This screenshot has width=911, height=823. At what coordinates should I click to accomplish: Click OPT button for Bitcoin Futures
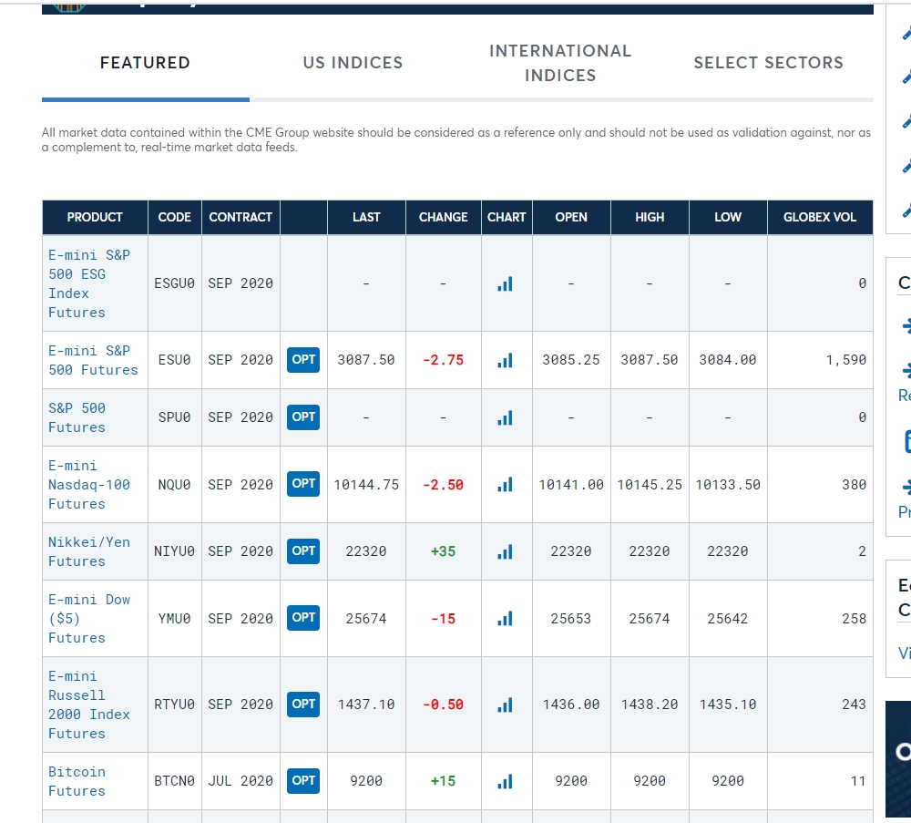coord(303,780)
